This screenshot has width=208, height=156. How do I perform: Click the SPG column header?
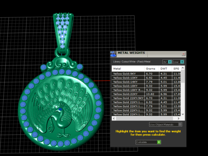(176, 68)
